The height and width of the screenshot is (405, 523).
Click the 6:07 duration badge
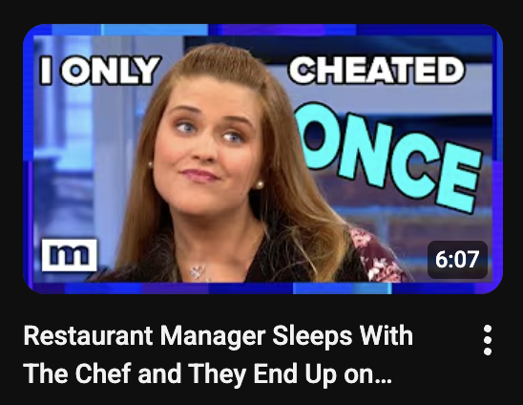tap(457, 260)
